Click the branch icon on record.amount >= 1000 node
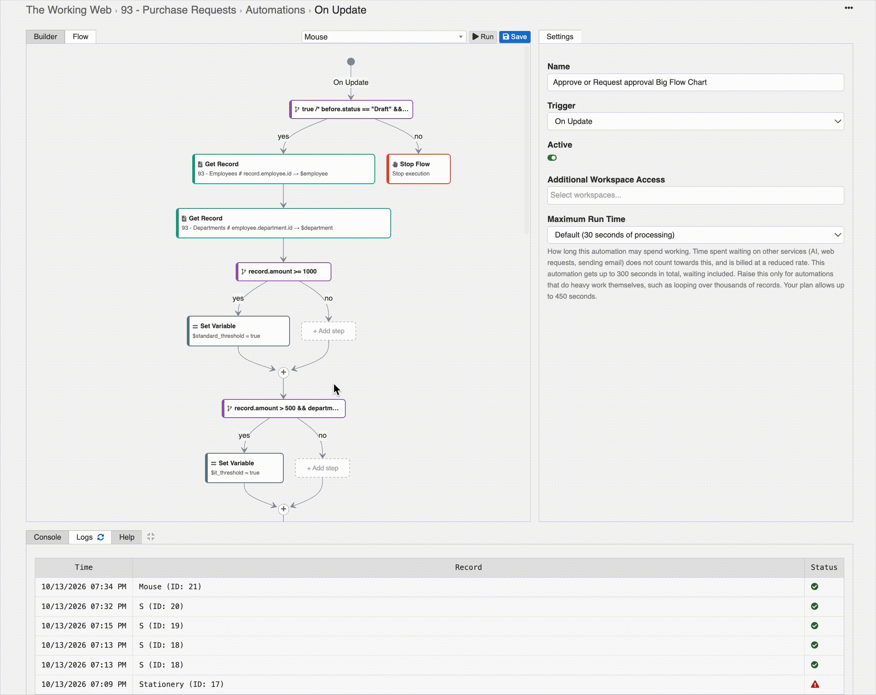The width and height of the screenshot is (876, 695). tap(243, 271)
